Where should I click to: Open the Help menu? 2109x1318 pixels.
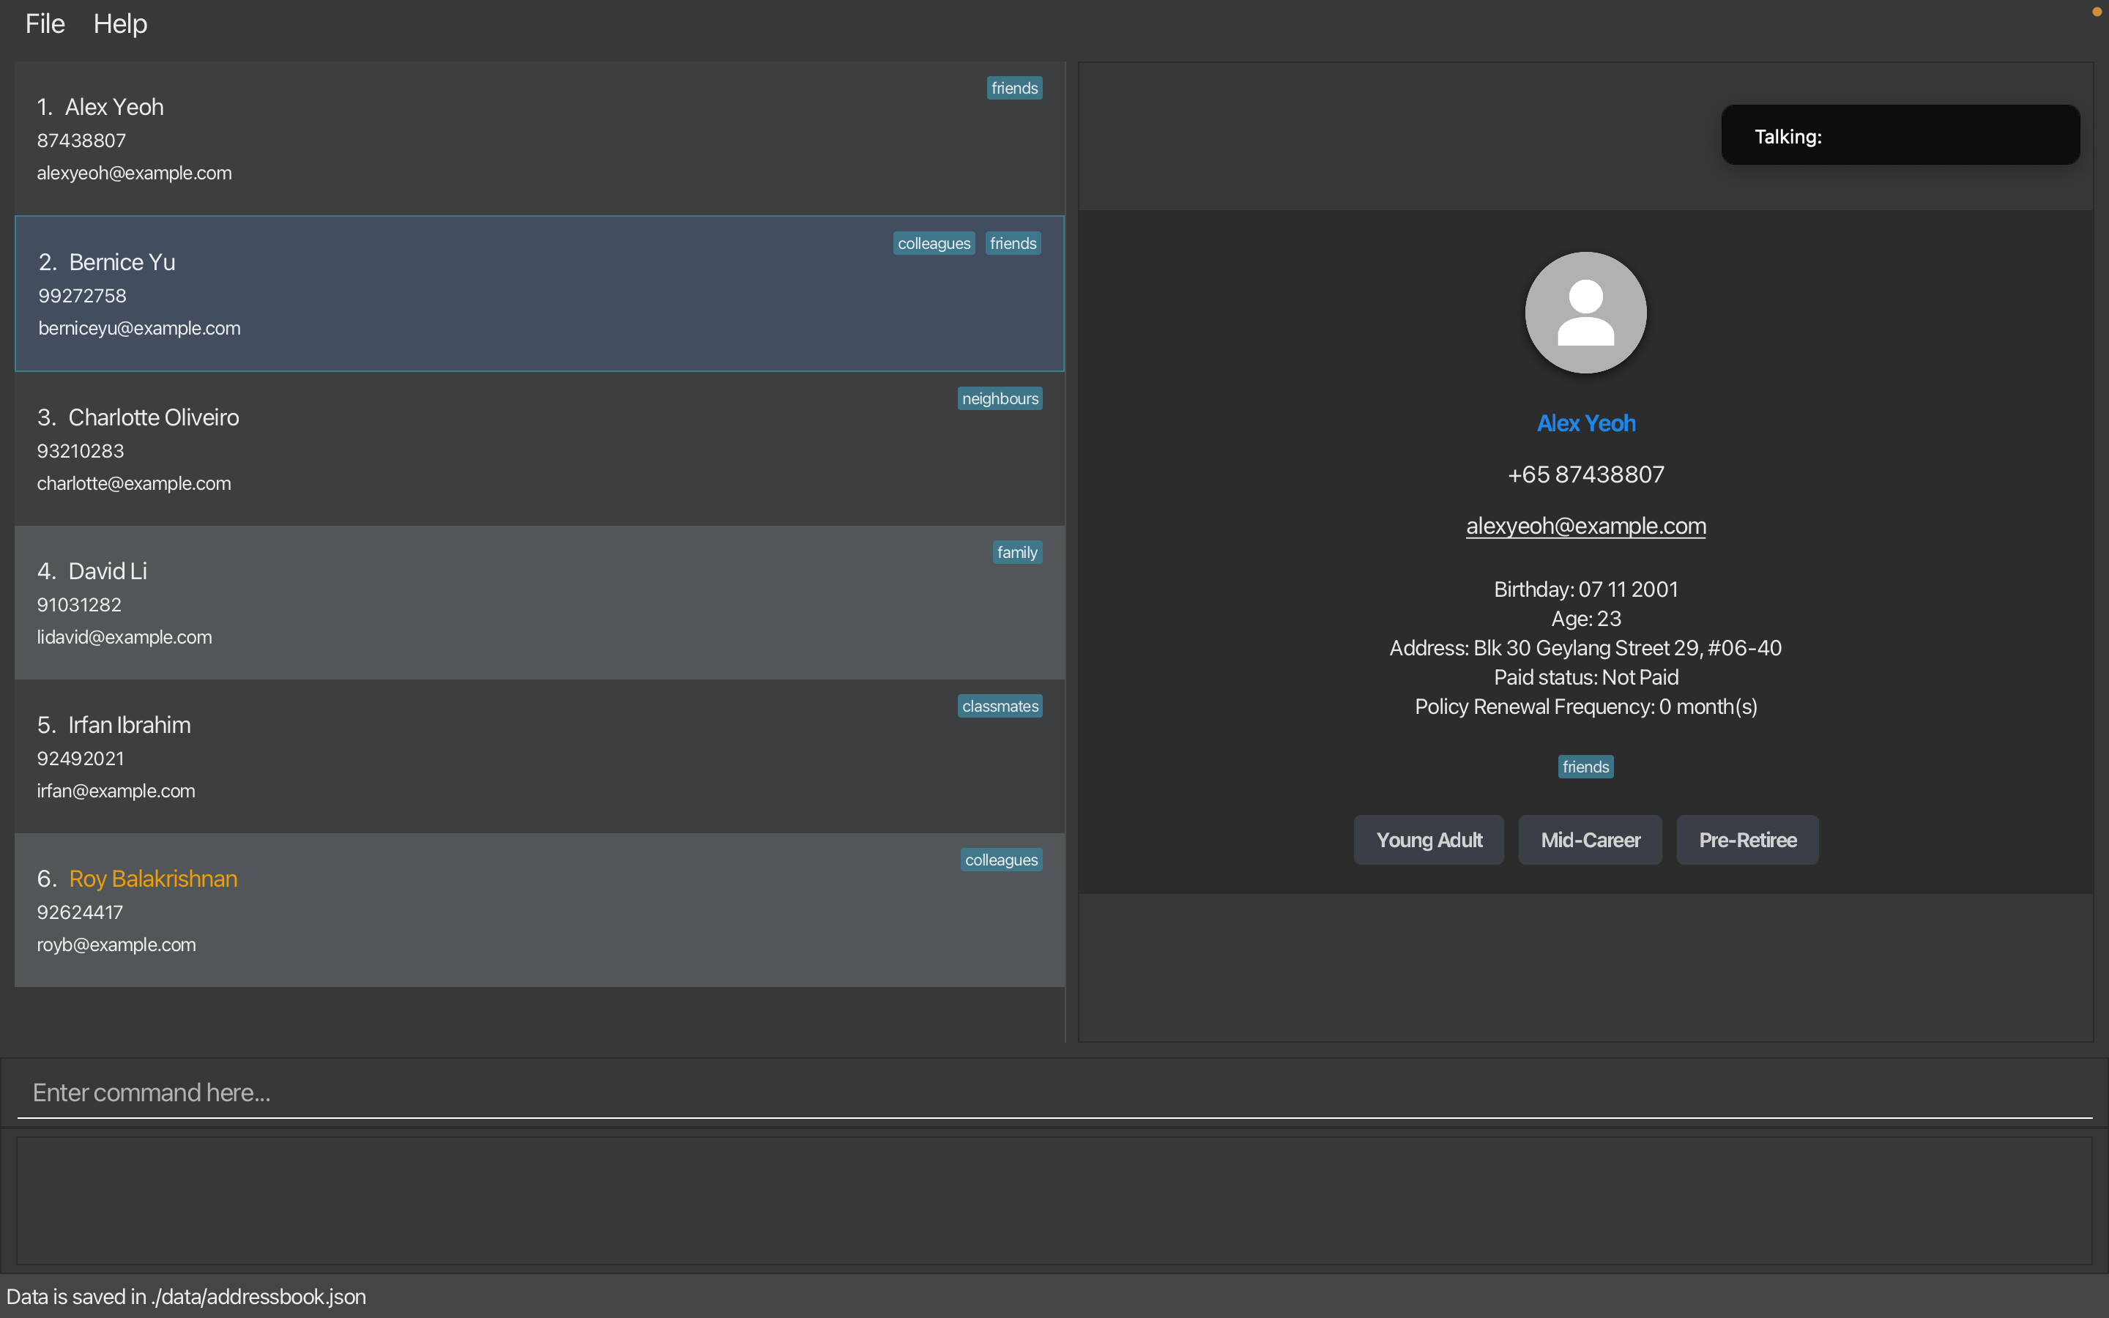[x=120, y=23]
